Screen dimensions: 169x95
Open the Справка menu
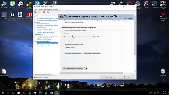pyautogui.click(x=56, y=9)
